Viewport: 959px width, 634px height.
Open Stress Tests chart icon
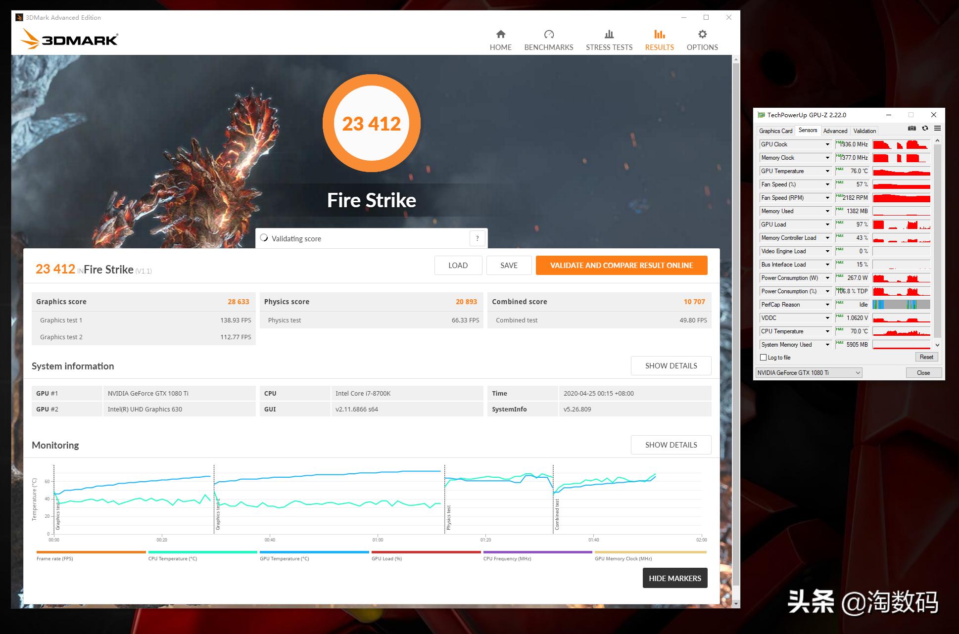[x=609, y=34]
